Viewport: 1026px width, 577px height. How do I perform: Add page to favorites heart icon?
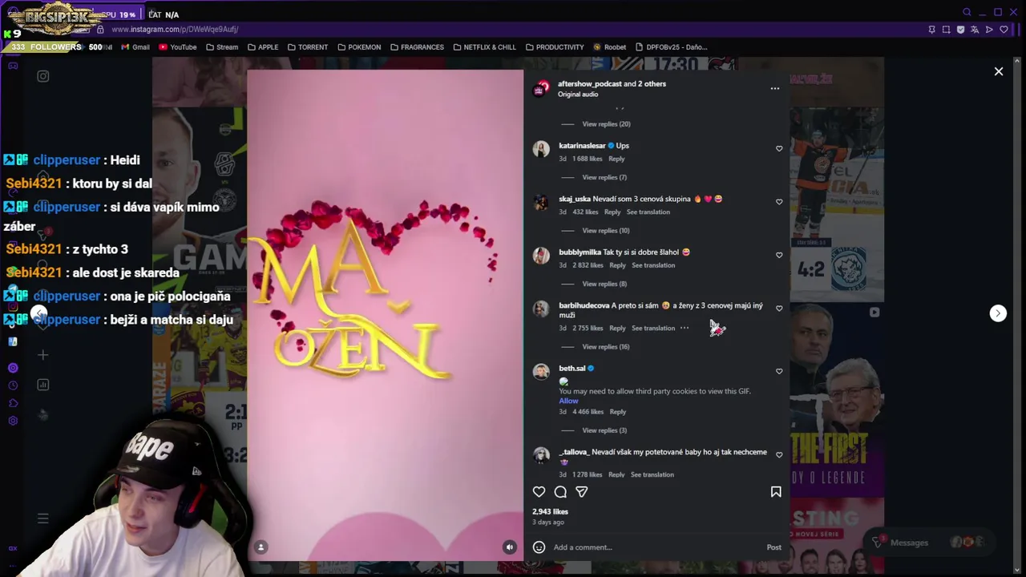(x=1004, y=30)
